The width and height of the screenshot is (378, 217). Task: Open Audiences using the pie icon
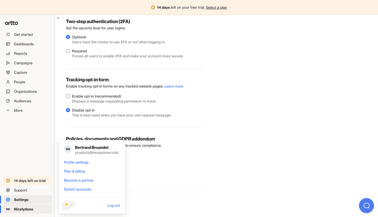tap(8, 101)
